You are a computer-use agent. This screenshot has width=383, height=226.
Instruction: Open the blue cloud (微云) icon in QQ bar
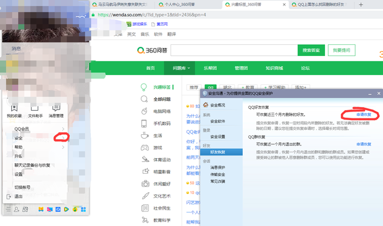(58, 209)
